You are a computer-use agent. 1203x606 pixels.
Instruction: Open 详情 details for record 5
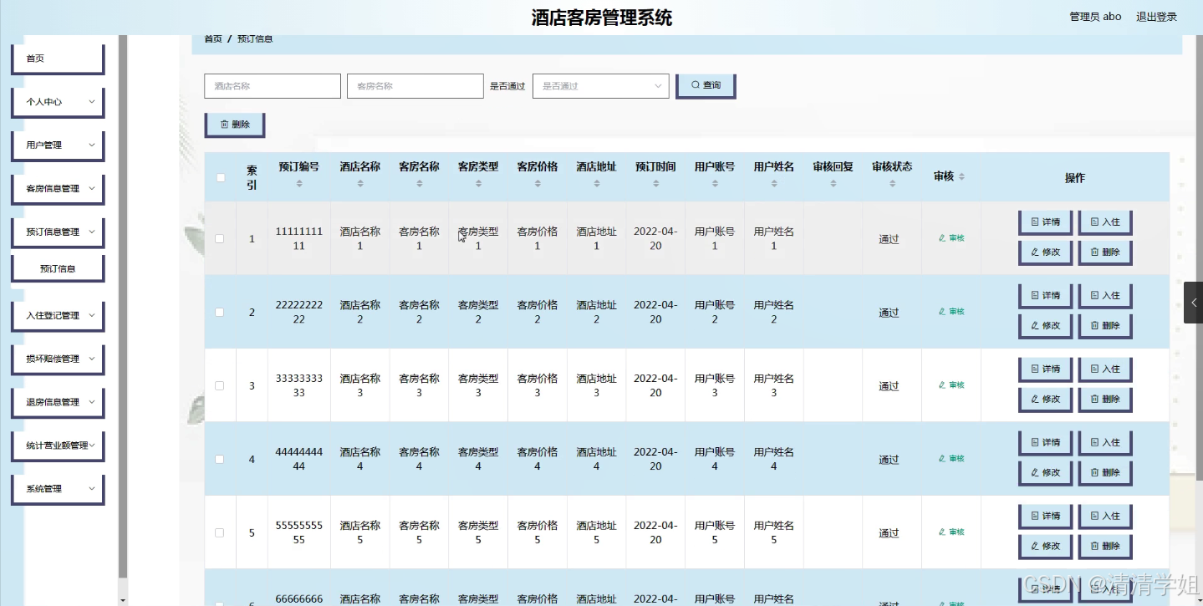[x=1045, y=516]
